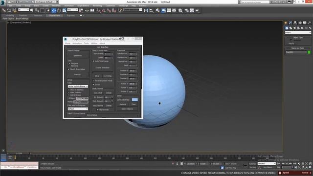Toggle the Angle Snap tool
313x176 pixels.
click(x=104, y=10)
